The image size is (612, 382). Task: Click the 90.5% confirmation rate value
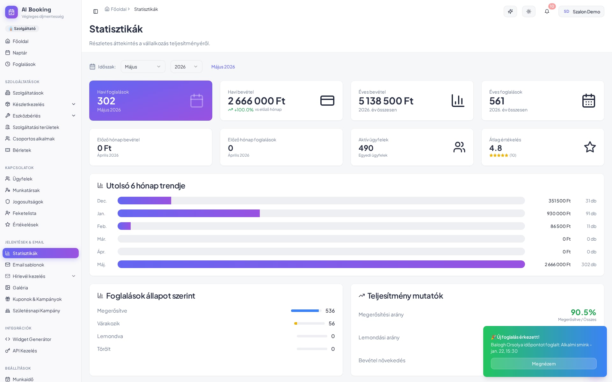583,312
